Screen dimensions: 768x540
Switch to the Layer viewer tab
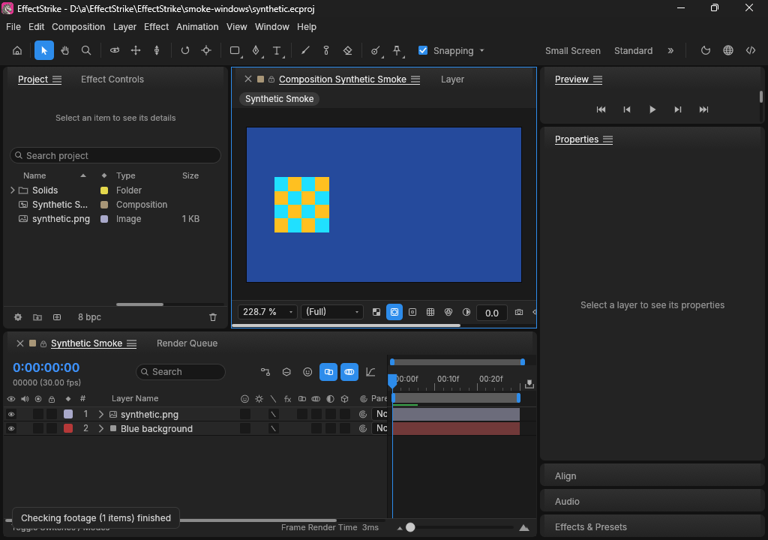pyautogui.click(x=452, y=79)
